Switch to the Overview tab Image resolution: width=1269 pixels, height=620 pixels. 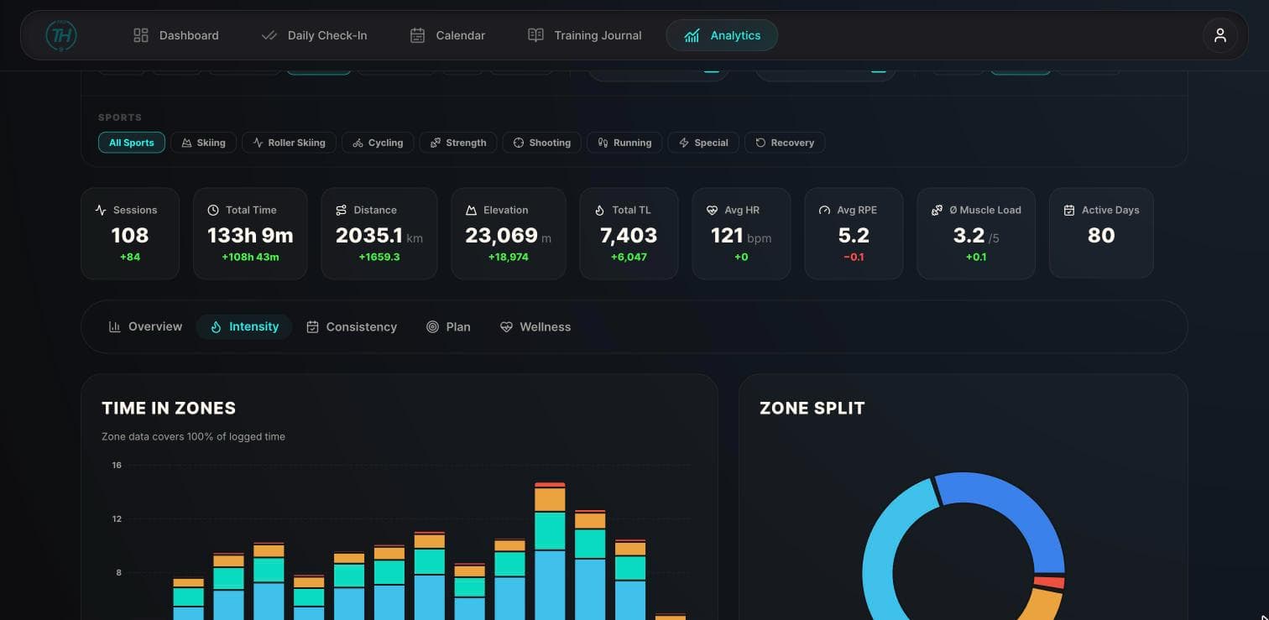145,326
